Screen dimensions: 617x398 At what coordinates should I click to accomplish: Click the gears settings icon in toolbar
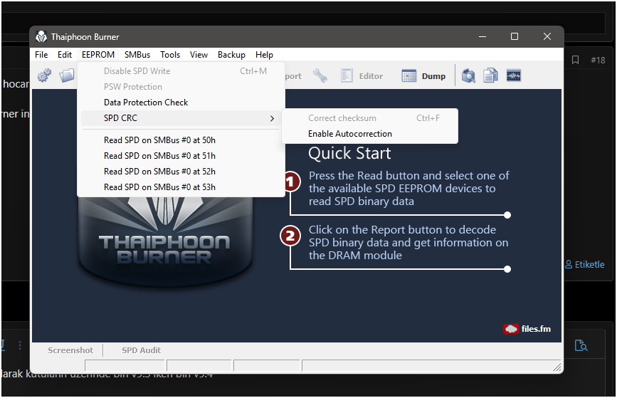pos(44,75)
